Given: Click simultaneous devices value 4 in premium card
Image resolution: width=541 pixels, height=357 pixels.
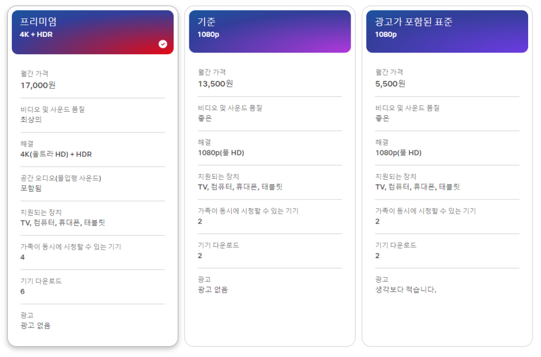Looking at the screenshot, I should pyautogui.click(x=22, y=257).
